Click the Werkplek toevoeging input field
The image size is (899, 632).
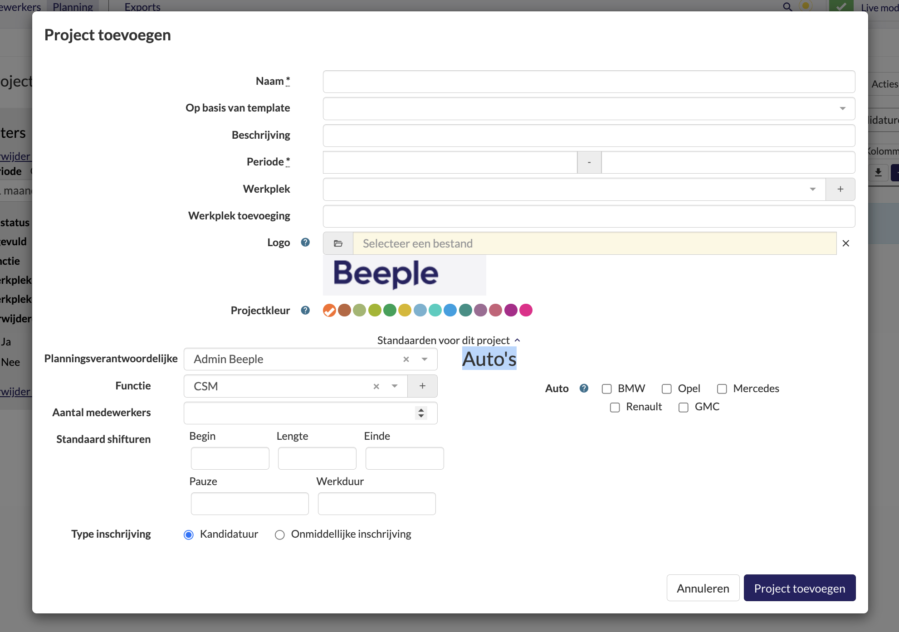tap(589, 216)
